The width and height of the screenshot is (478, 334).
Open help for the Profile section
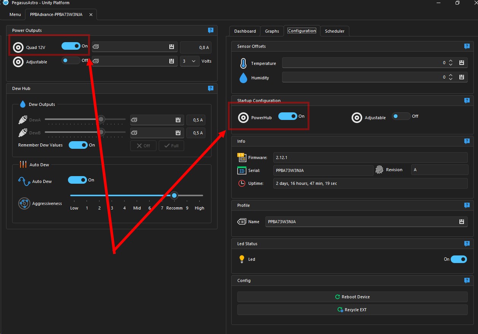[x=467, y=205]
